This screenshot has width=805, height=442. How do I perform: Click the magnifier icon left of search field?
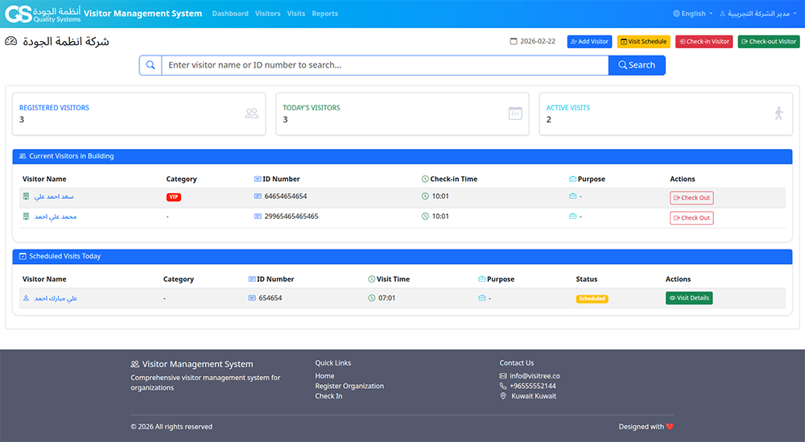coord(151,65)
